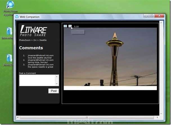Open the PhotoZoom Application desktop shortcut
171x125 pixels.
[10, 8]
